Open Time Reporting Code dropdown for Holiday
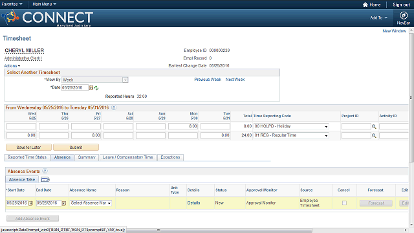Viewport: 414px width, 233px height. pyautogui.click(x=291, y=126)
